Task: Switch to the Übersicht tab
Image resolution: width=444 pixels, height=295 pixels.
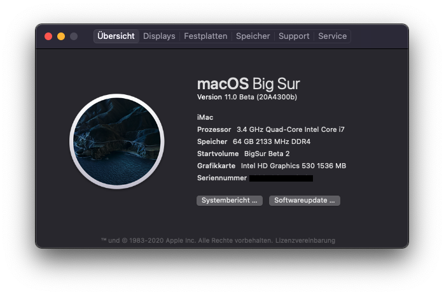Action: 116,36
